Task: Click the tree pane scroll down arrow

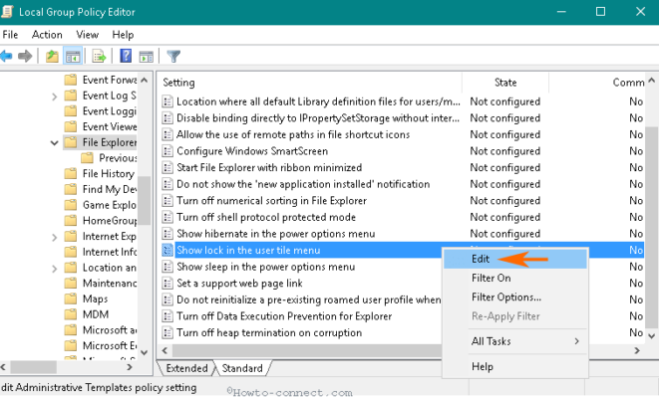Action: [x=145, y=352]
